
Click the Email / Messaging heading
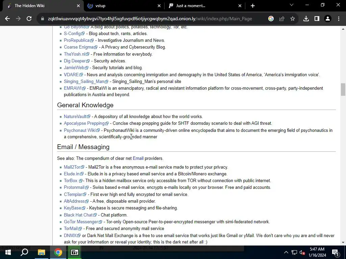pyautogui.click(x=83, y=147)
